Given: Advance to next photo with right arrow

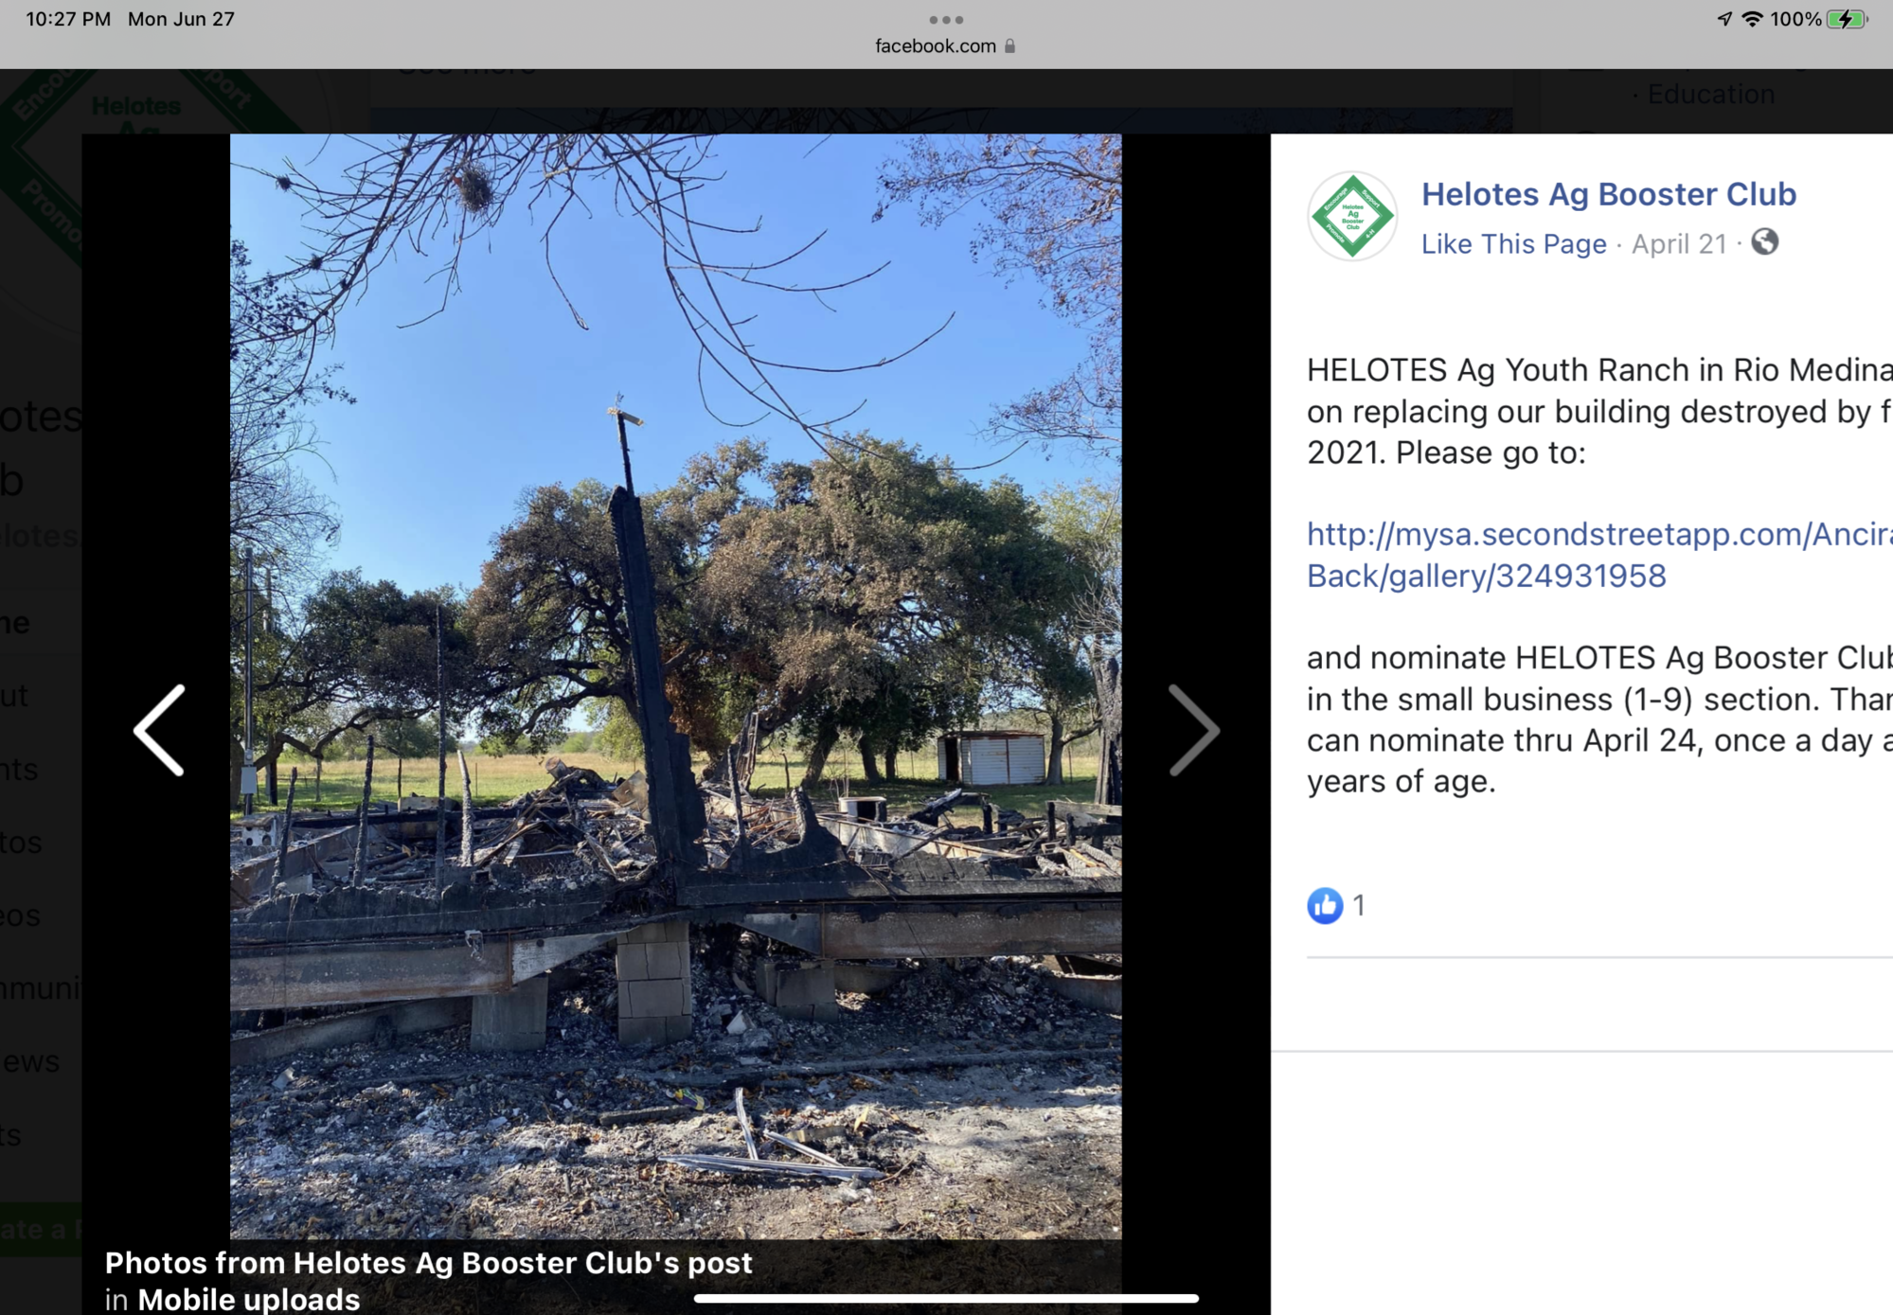Looking at the screenshot, I should 1193,730.
